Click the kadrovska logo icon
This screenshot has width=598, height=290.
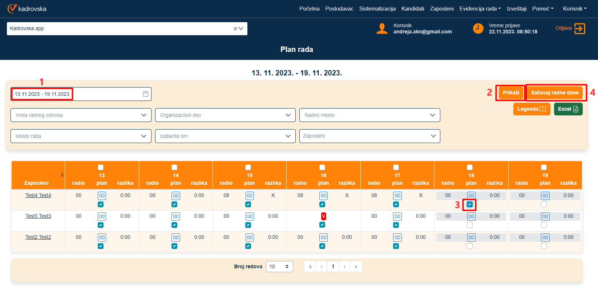[12, 8]
